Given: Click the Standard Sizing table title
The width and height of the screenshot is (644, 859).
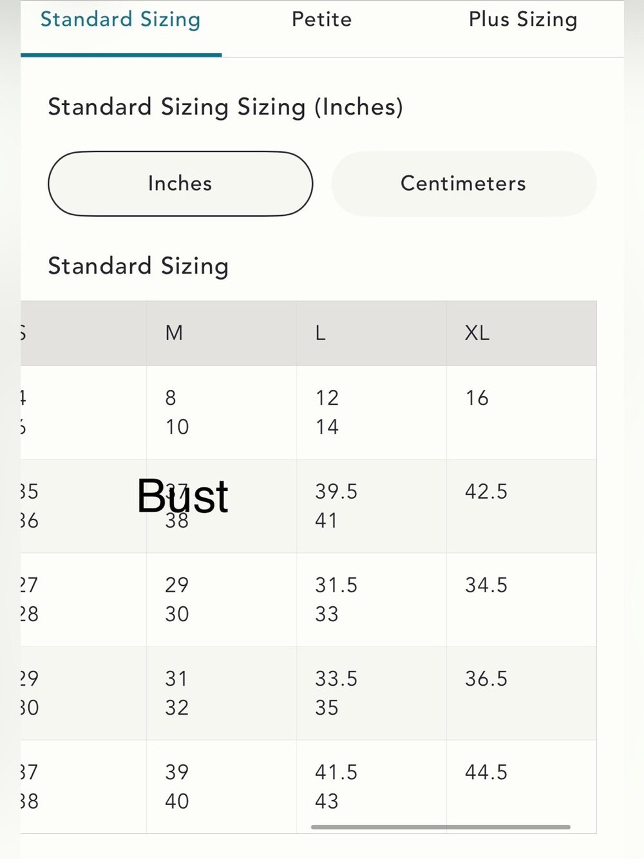Looking at the screenshot, I should (x=138, y=266).
